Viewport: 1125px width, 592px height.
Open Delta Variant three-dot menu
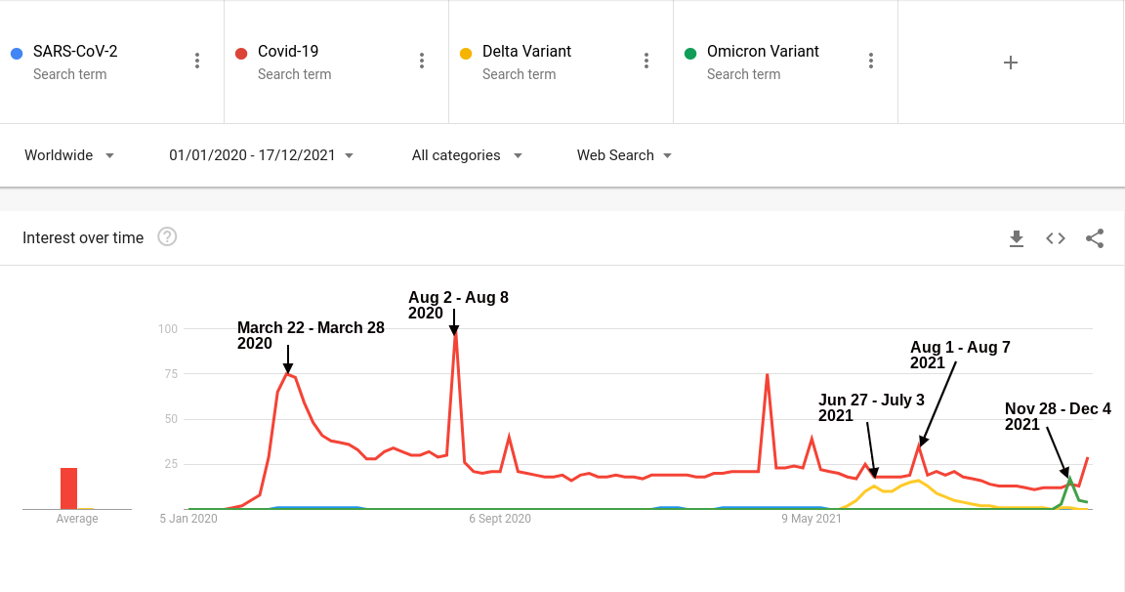[646, 61]
